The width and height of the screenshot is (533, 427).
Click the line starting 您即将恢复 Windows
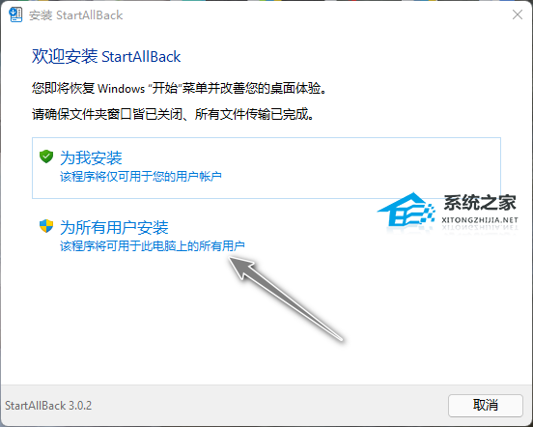(180, 89)
